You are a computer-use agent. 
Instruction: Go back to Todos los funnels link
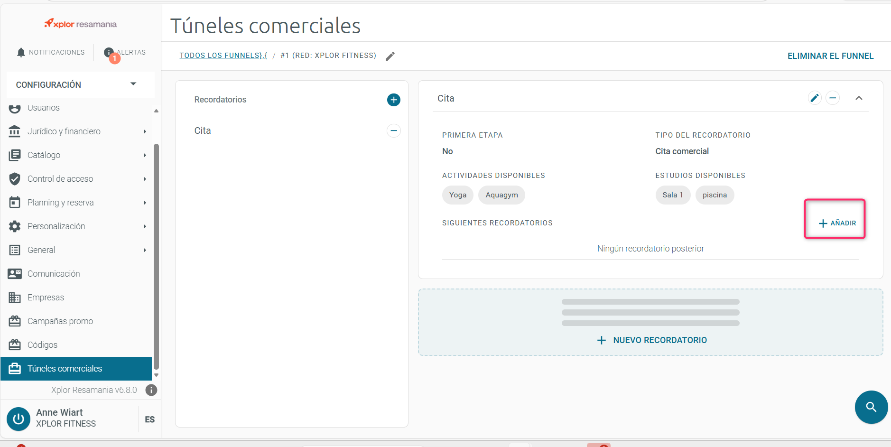coord(223,56)
